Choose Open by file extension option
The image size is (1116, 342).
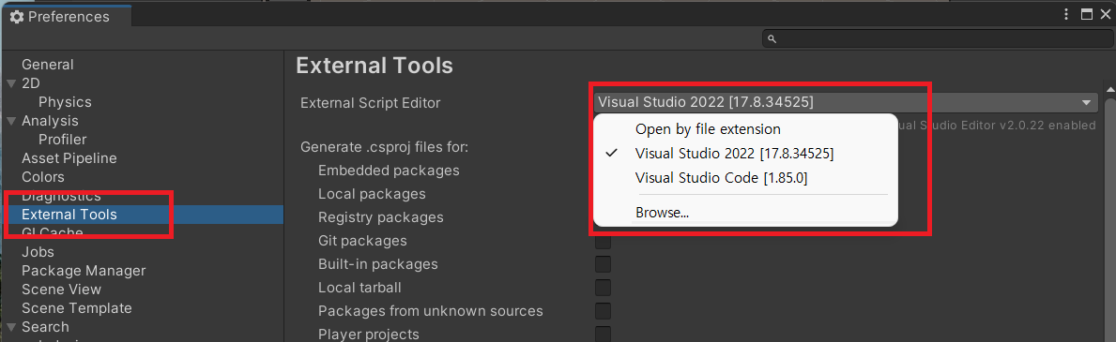coord(708,128)
